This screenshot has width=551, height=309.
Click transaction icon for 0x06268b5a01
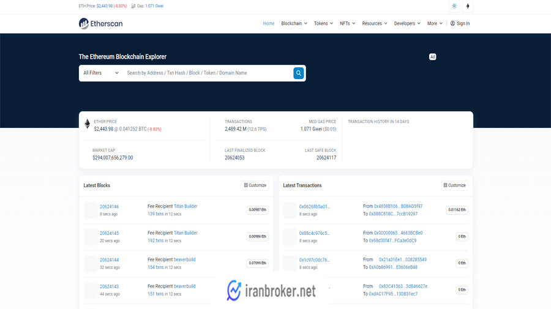[290, 210]
